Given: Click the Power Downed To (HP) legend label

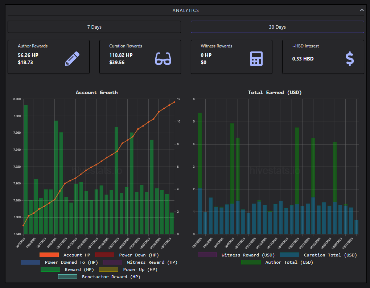Looking at the screenshot, I should click(71, 262).
